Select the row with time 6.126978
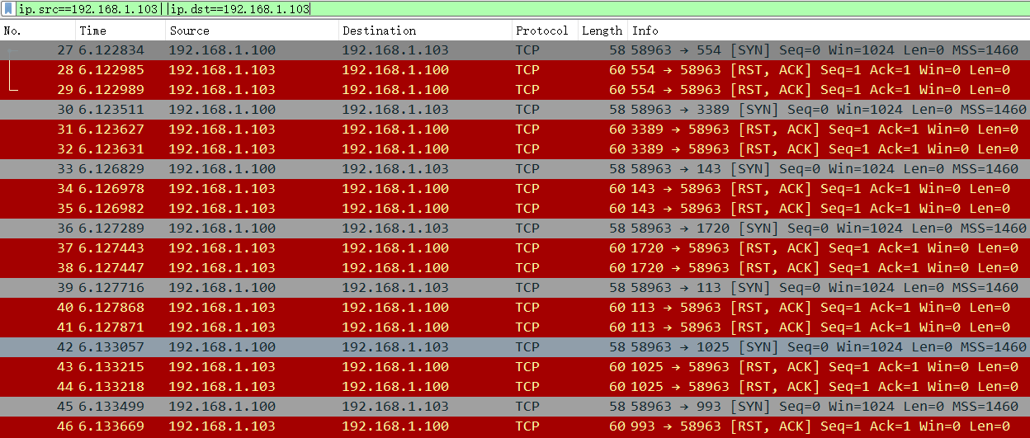This screenshot has width=1030, height=438. pyautogui.click(x=515, y=189)
